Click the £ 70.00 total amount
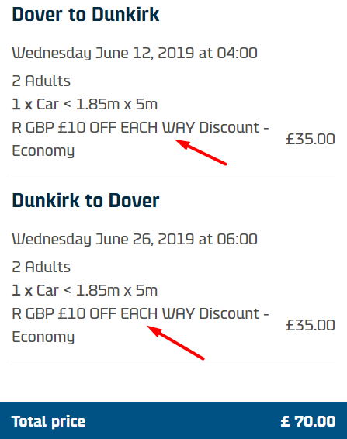 click(x=308, y=421)
